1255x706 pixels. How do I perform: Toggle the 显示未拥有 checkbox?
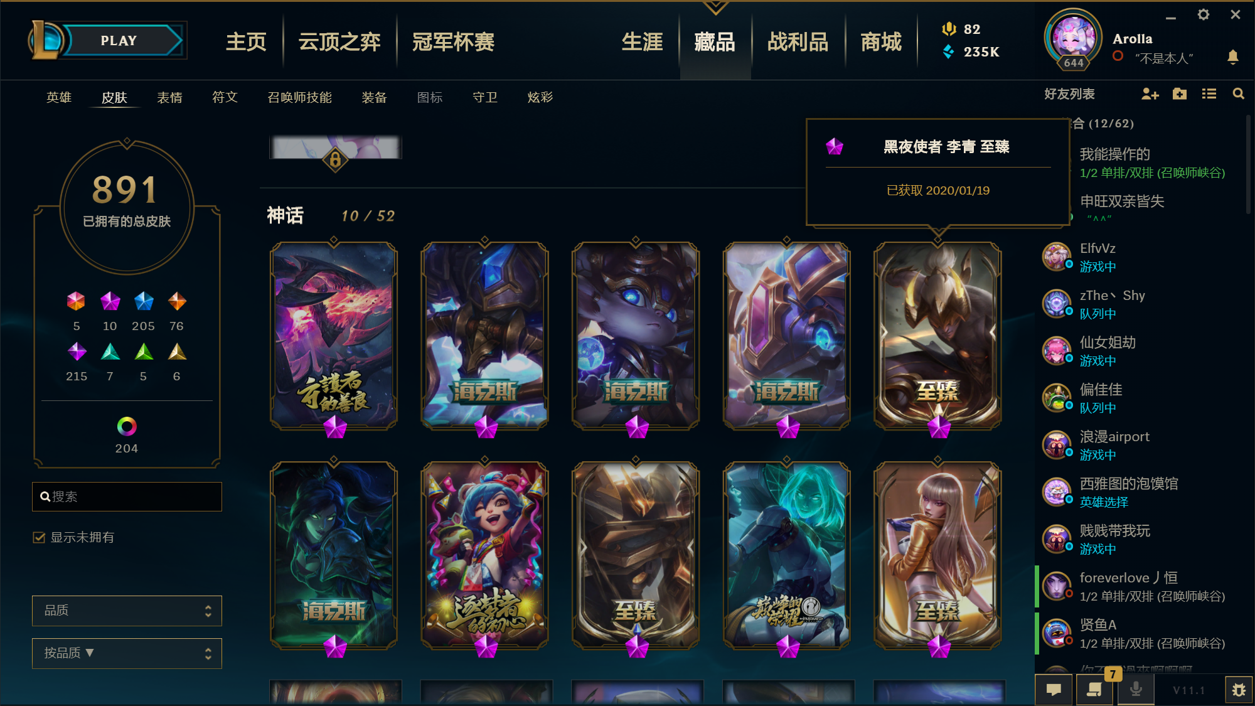point(39,537)
